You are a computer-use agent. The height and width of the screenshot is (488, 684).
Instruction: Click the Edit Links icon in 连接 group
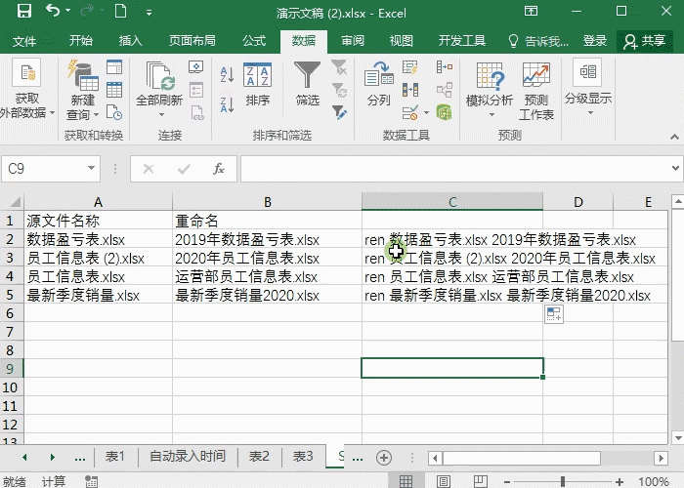pyautogui.click(x=197, y=113)
